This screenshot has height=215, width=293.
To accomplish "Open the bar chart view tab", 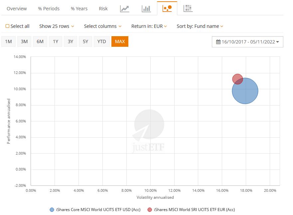I will click(146, 9).
